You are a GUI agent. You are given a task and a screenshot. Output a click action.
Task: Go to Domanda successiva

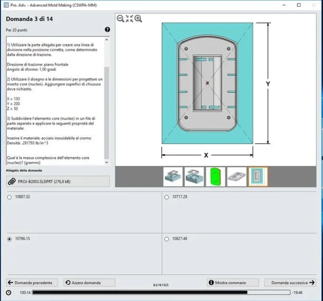coord(290,283)
